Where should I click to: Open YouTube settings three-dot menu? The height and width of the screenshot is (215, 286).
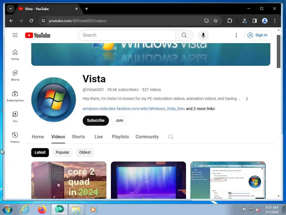pyautogui.click(x=236, y=35)
